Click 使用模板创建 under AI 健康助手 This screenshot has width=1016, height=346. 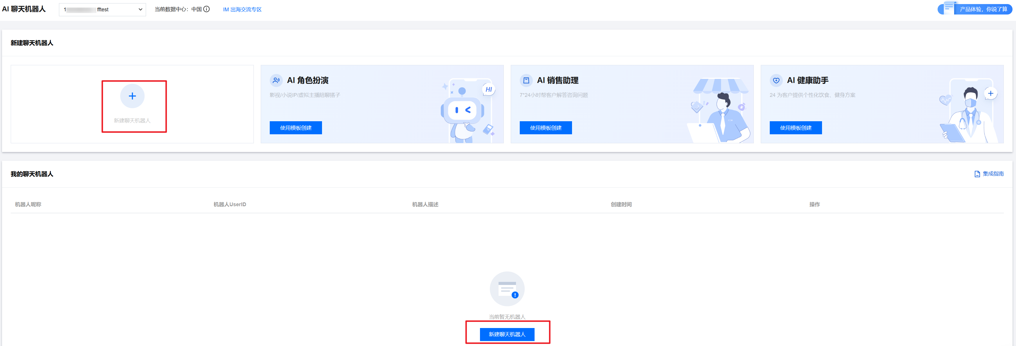[x=795, y=128]
